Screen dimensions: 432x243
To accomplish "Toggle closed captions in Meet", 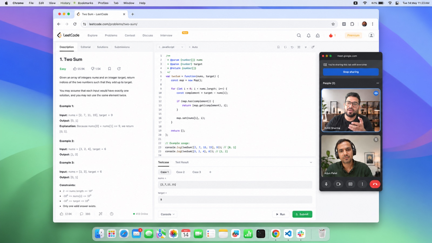I will pyautogui.click(x=350, y=184).
